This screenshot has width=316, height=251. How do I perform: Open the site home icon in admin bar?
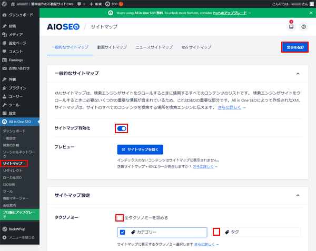(x=13, y=4)
